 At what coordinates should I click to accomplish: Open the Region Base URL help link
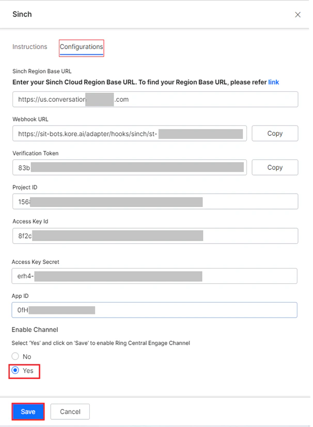274,82
